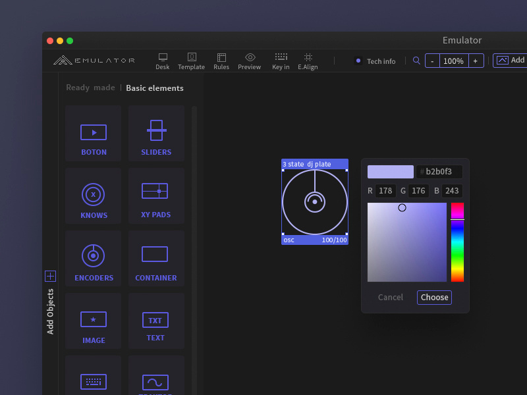Switch to the Basic elements tab
The width and height of the screenshot is (527, 395).
(155, 88)
